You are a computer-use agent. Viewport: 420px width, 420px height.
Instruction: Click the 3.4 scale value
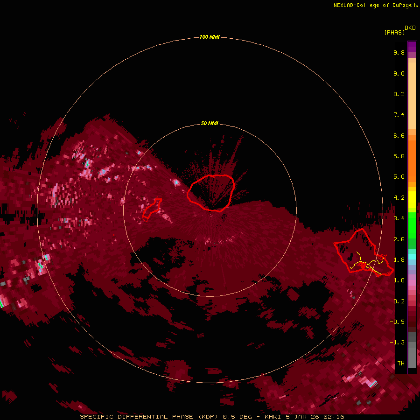point(399,218)
